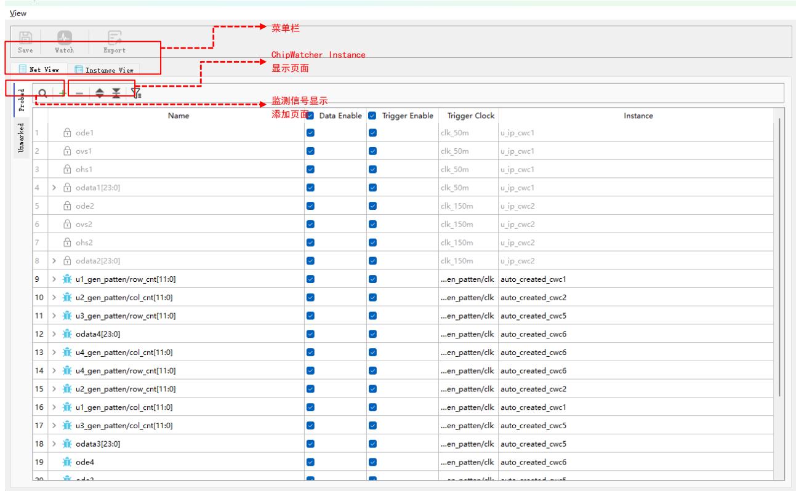Expand the odata4[23:0] bus row

[x=55, y=333]
